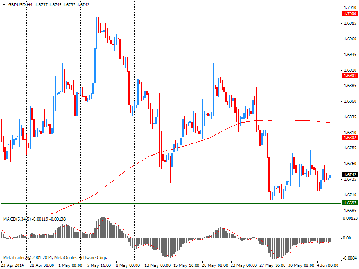Image resolution: width=359 pixels, height=269 pixels.
Task: Click the 1.6710 price axis value
Action: [x=350, y=195]
